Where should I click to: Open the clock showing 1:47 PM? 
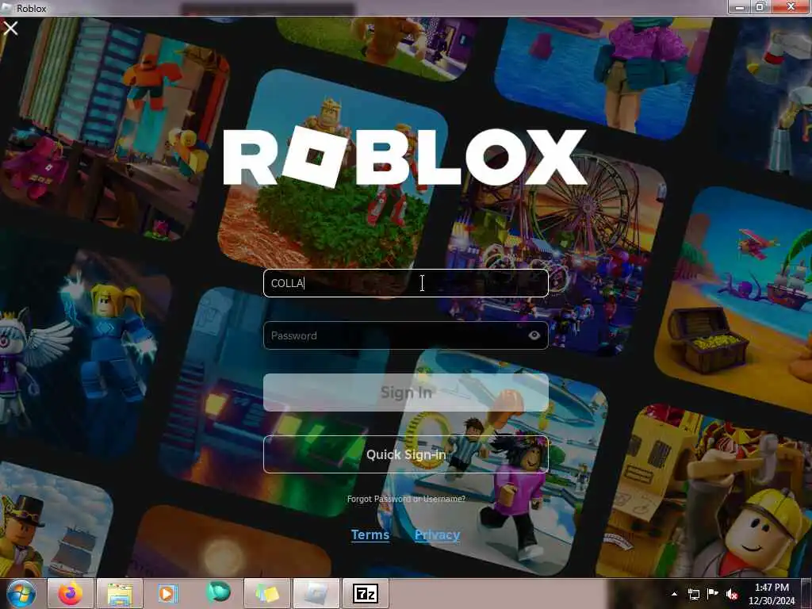coord(771,594)
